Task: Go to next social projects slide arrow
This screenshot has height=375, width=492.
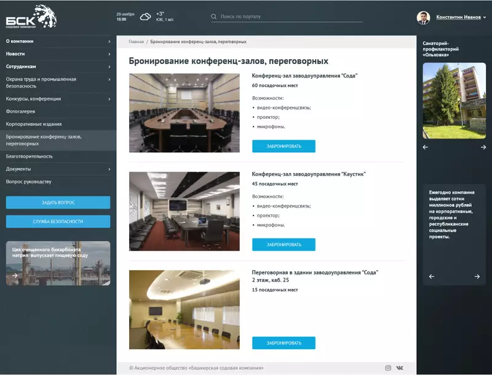Action: click(x=477, y=276)
